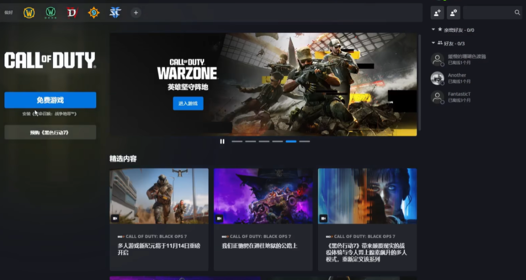The width and height of the screenshot is (526, 280).
Task: Click the 预购《黑色行动7》 button
Action: (x=50, y=132)
